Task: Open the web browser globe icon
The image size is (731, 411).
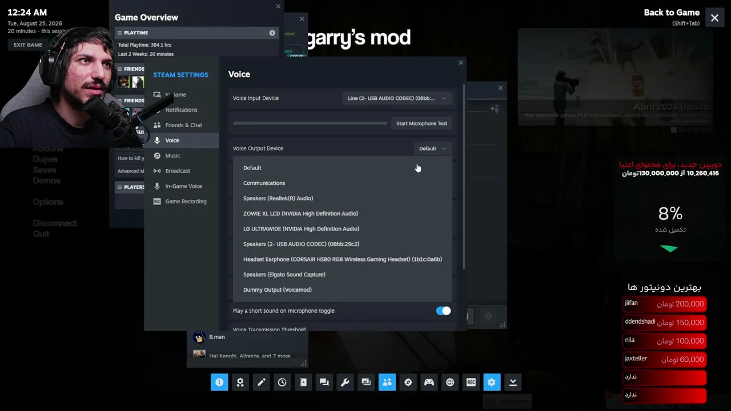Action: [450, 382]
